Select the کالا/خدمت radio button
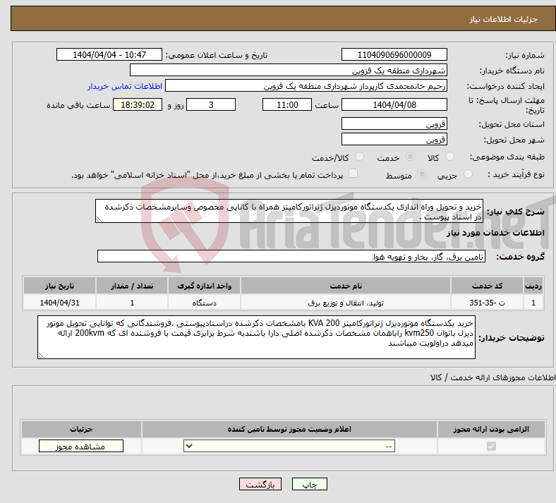This screenshot has height=503, width=556. (360, 157)
